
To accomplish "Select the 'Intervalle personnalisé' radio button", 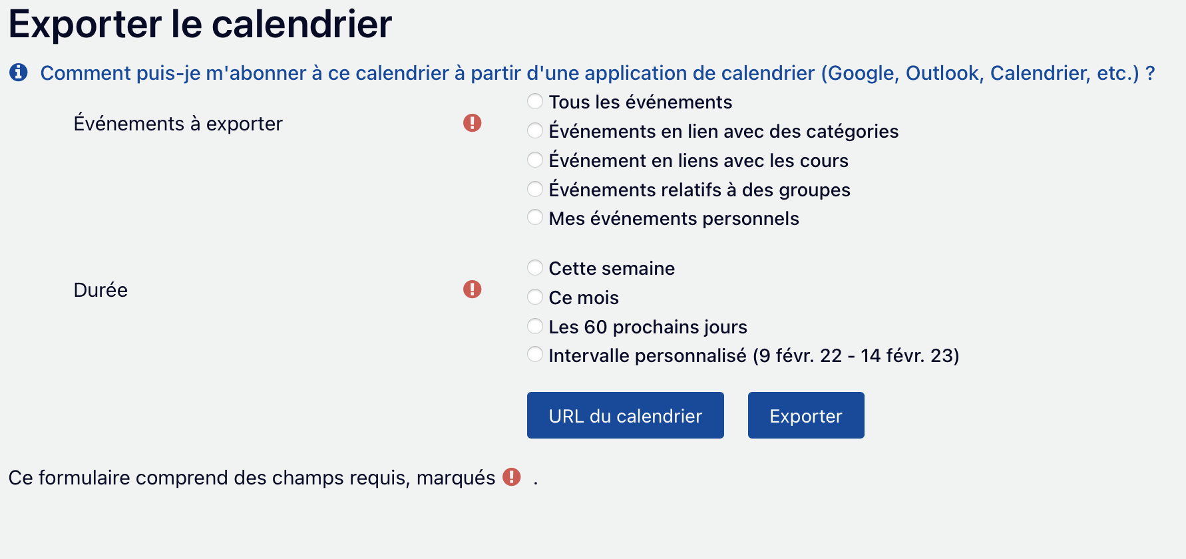I will (535, 355).
